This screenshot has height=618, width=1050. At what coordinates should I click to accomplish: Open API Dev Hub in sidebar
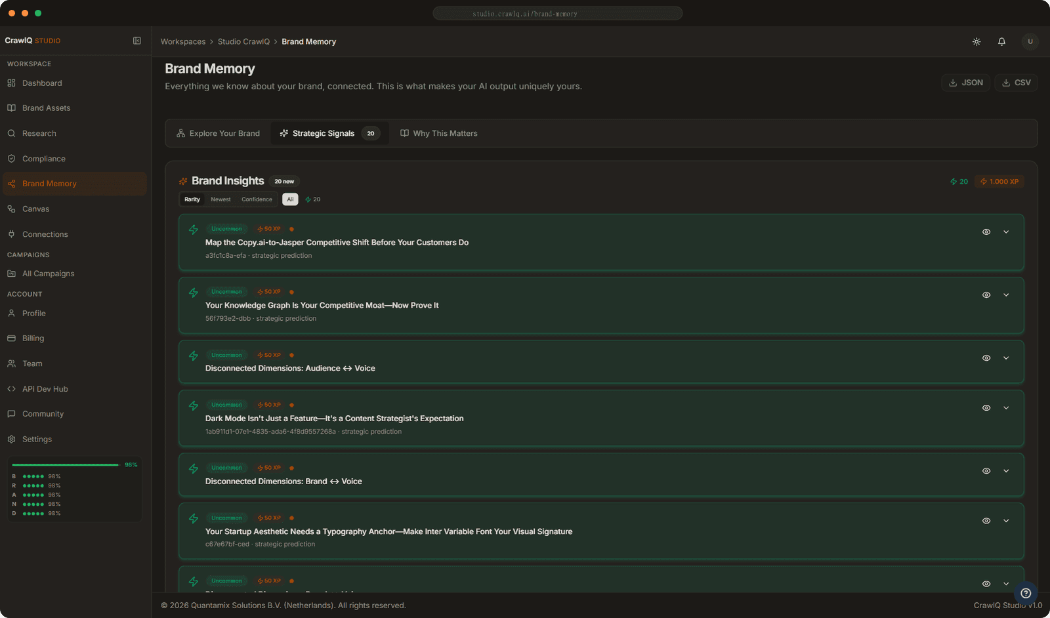pyautogui.click(x=45, y=389)
